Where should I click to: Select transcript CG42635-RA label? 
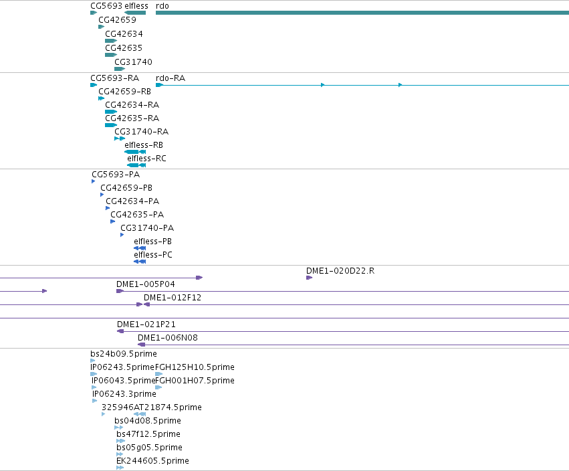pyautogui.click(x=132, y=118)
